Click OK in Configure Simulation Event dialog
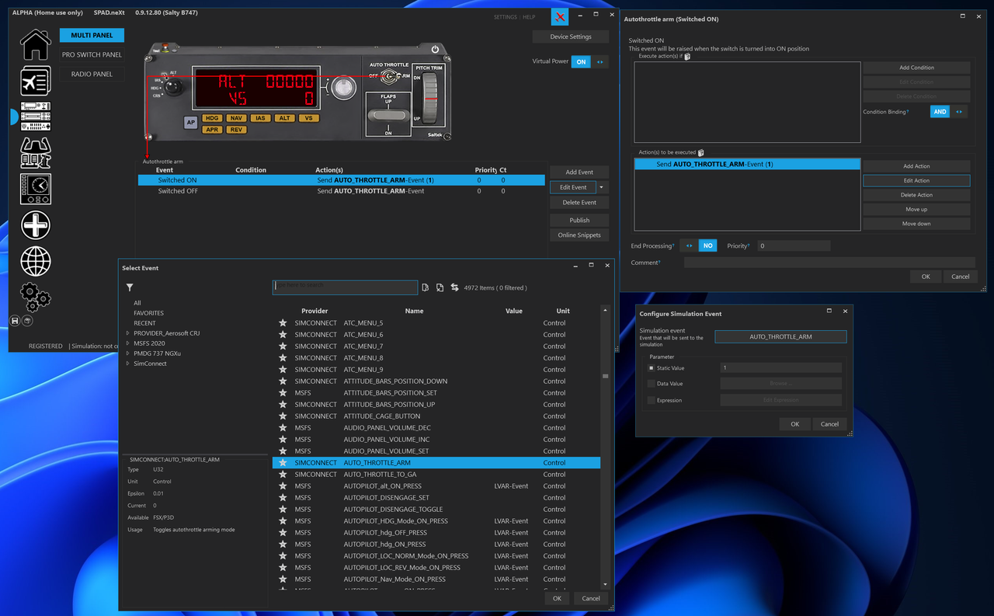This screenshot has height=616, width=994. pyautogui.click(x=794, y=424)
